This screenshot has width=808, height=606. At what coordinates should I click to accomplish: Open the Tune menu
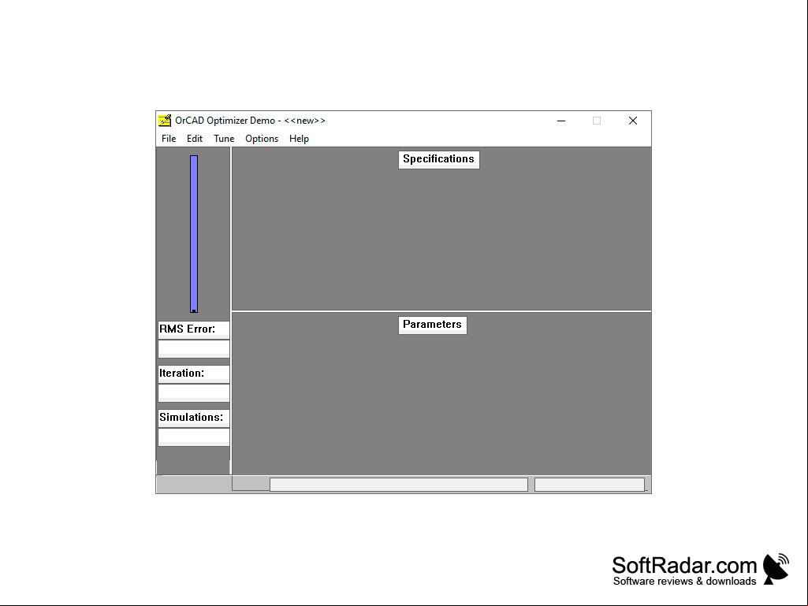[224, 139]
